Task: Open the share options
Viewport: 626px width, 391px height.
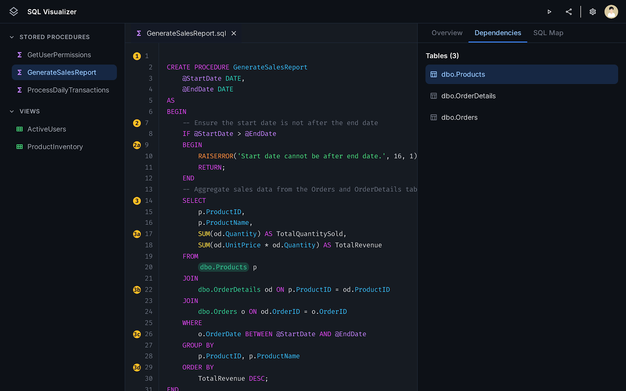Action: click(569, 12)
